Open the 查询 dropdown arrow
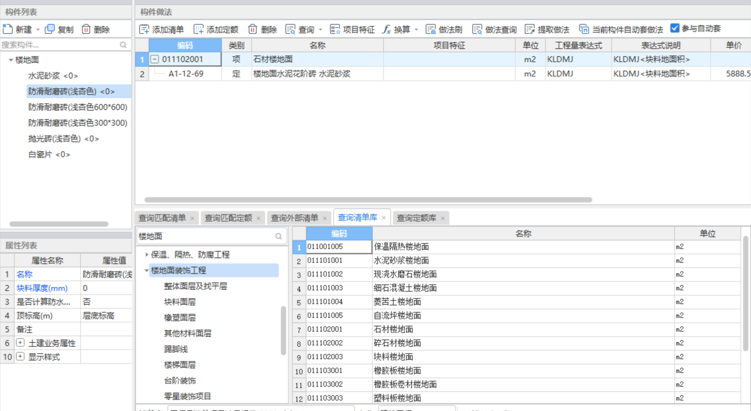 point(320,30)
